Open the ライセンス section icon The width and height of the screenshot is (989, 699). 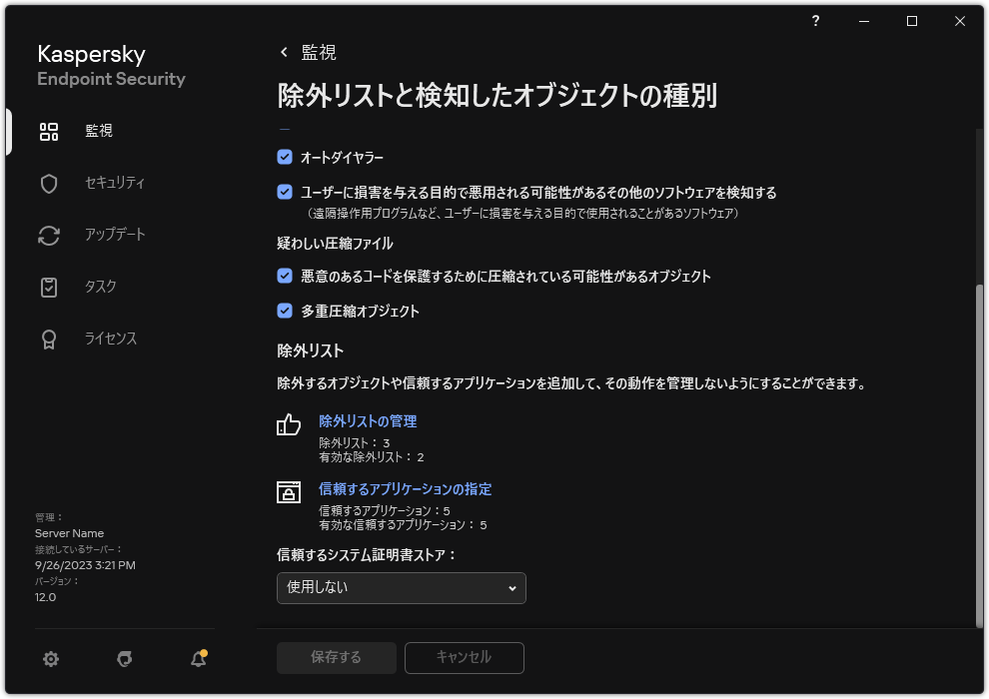48,339
